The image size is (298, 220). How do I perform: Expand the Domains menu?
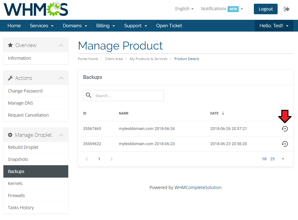(x=75, y=26)
